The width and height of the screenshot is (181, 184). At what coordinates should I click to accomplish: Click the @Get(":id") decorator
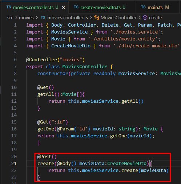click(x=53, y=122)
